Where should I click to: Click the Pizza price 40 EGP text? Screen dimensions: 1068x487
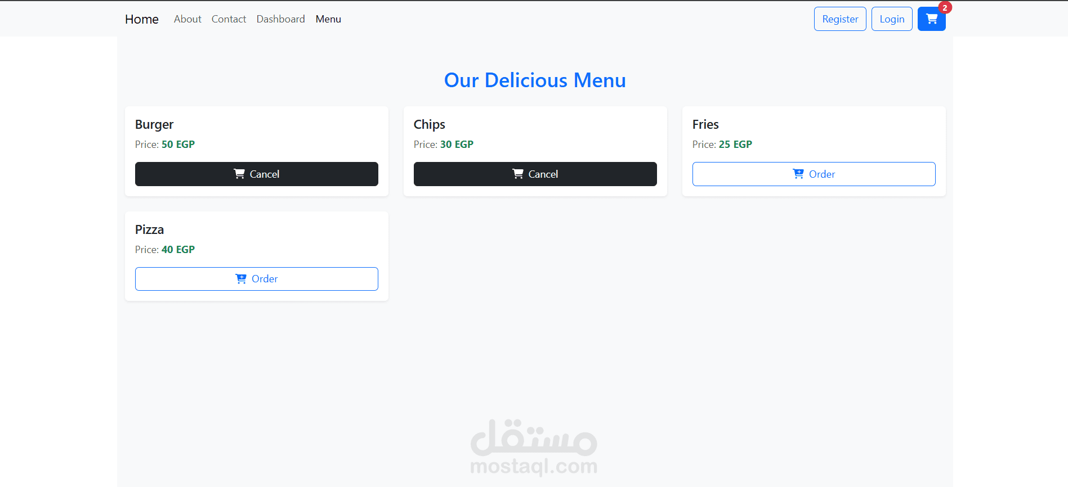[178, 250]
